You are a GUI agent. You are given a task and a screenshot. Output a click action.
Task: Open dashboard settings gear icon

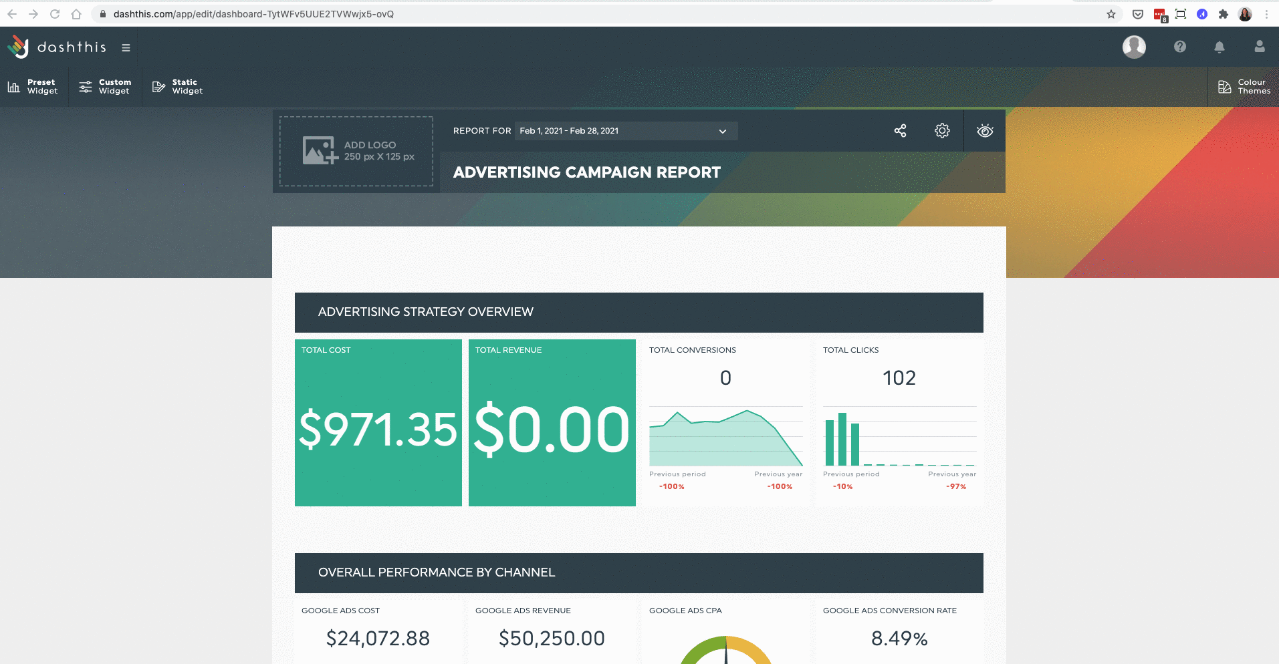942,131
